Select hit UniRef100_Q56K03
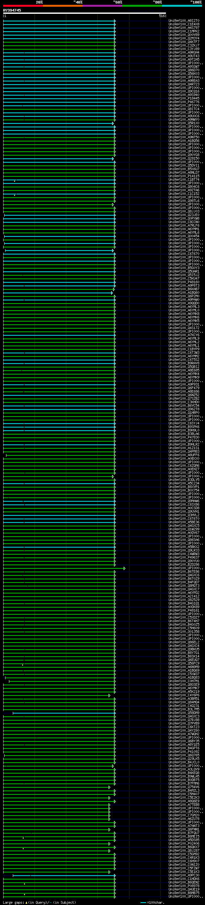205x905 pixels. (184, 74)
